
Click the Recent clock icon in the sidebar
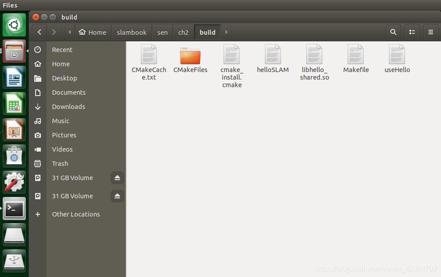(38, 50)
